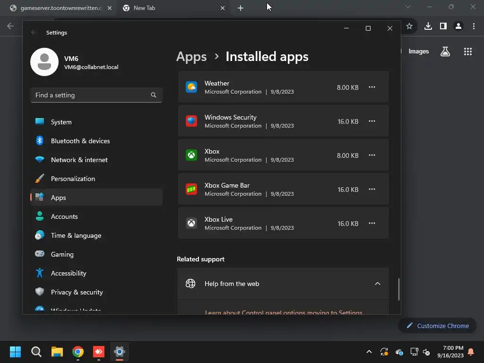Click the Chrome taskbar icon
Image resolution: width=484 pixels, height=363 pixels.
pos(78,352)
